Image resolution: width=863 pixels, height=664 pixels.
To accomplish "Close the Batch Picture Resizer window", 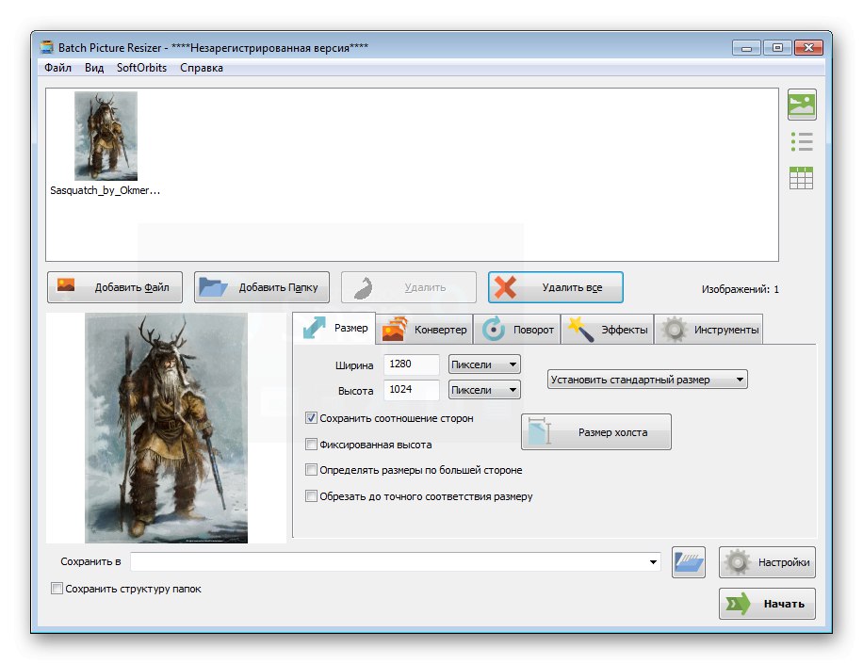I will [x=808, y=48].
